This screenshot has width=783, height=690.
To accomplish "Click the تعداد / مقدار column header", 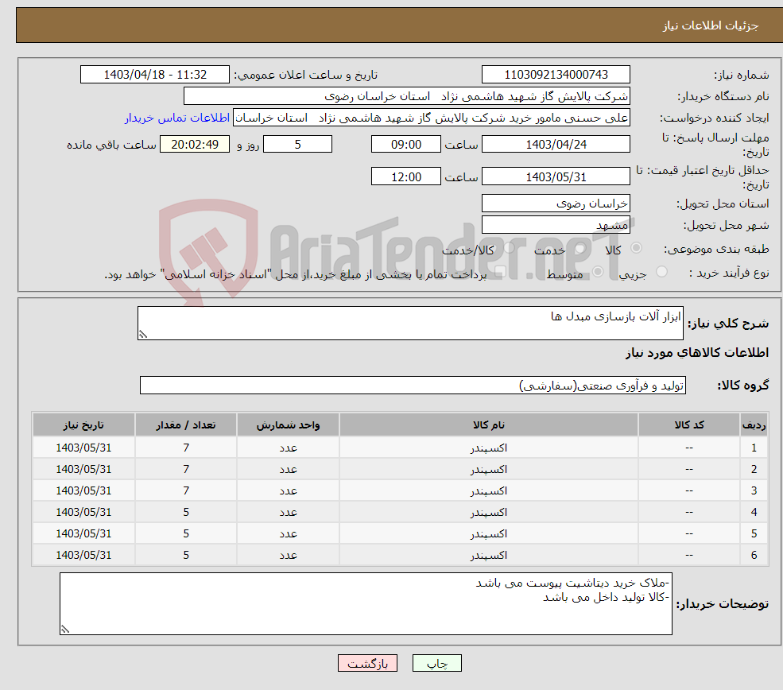I will (186, 424).
